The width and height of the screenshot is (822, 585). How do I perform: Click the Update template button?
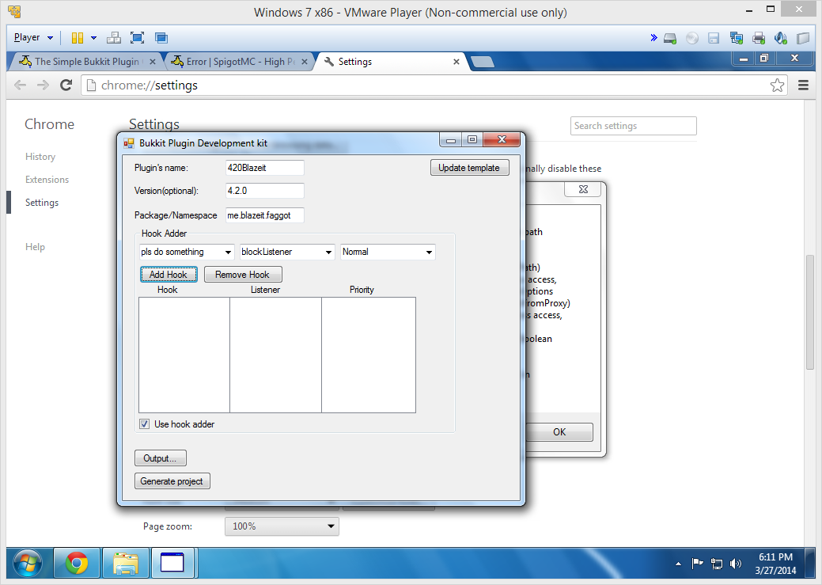tap(469, 168)
